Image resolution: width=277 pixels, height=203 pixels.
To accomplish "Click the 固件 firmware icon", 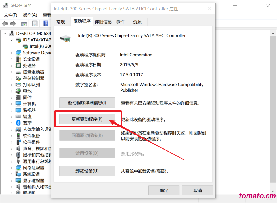I will tap(18, 97).
